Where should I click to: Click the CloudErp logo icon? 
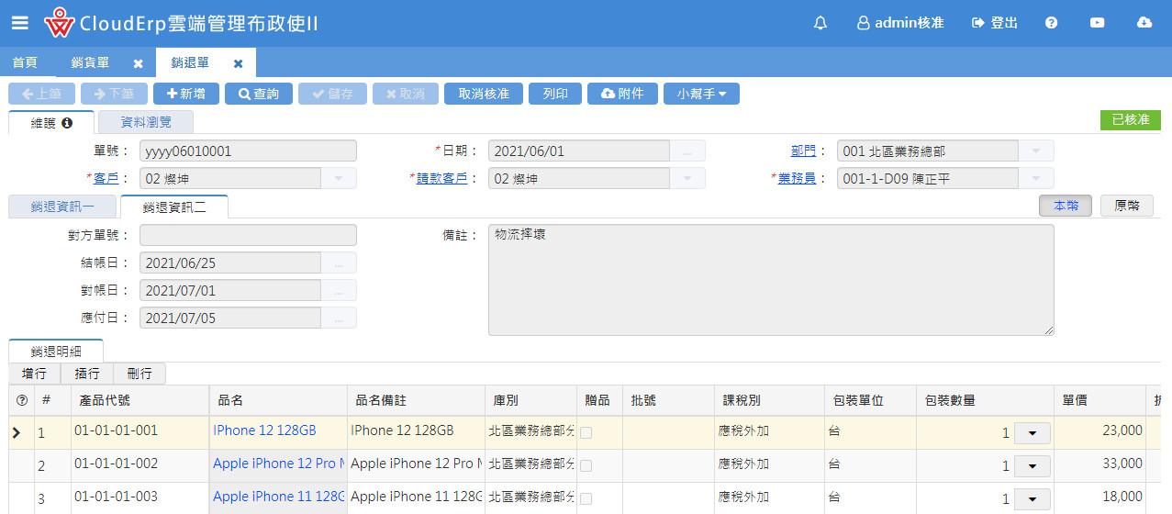click(59, 23)
